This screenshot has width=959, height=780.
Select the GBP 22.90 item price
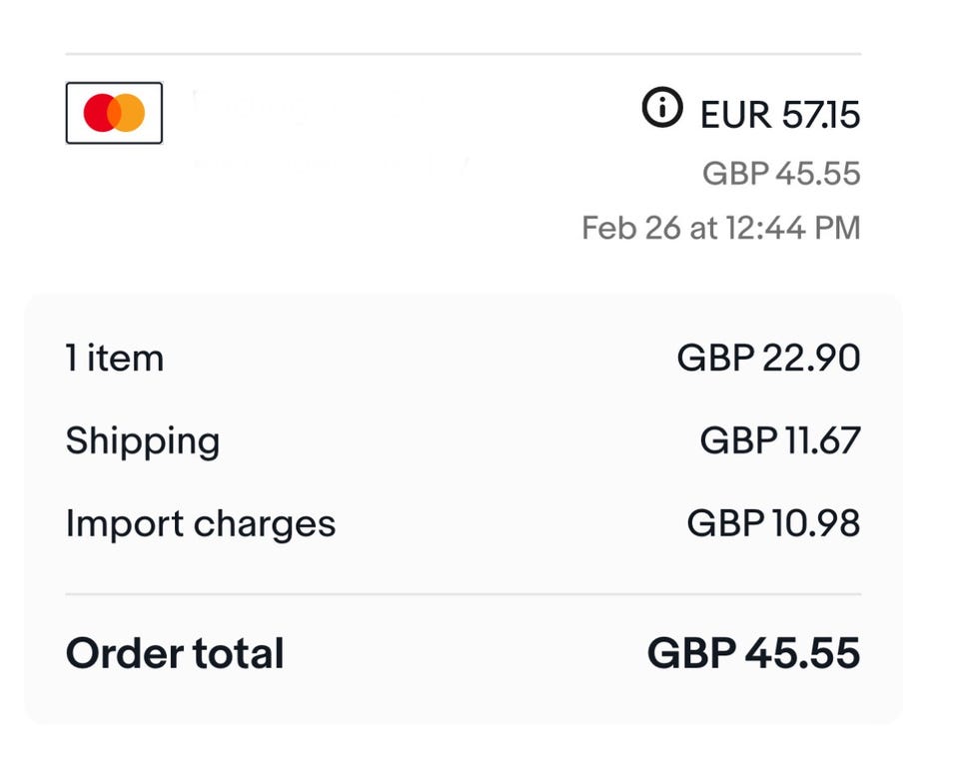768,358
